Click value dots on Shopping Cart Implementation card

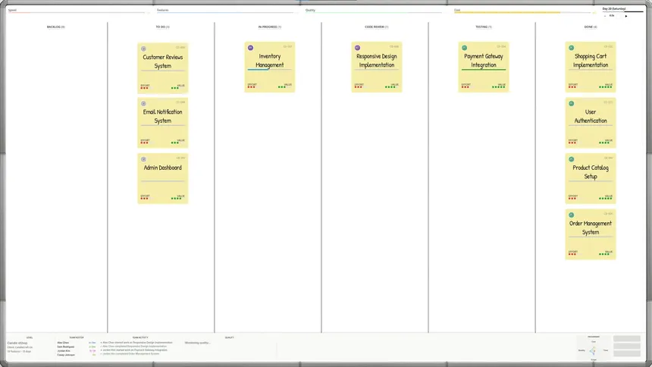[x=606, y=87]
